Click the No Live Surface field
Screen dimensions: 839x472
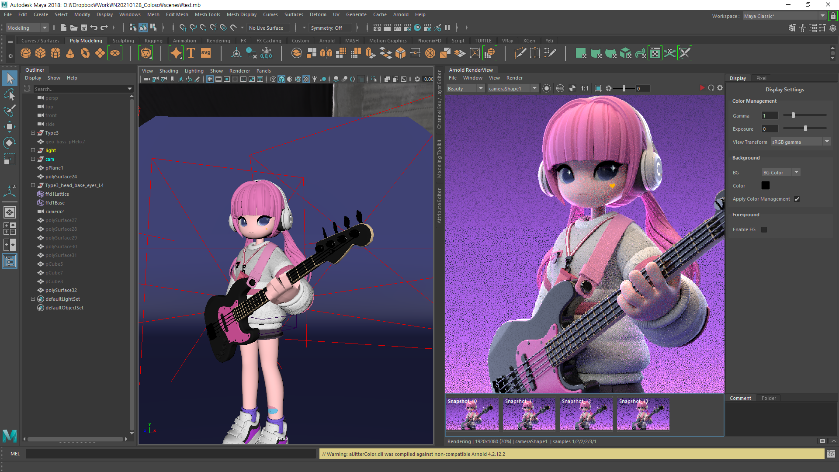[x=268, y=28]
